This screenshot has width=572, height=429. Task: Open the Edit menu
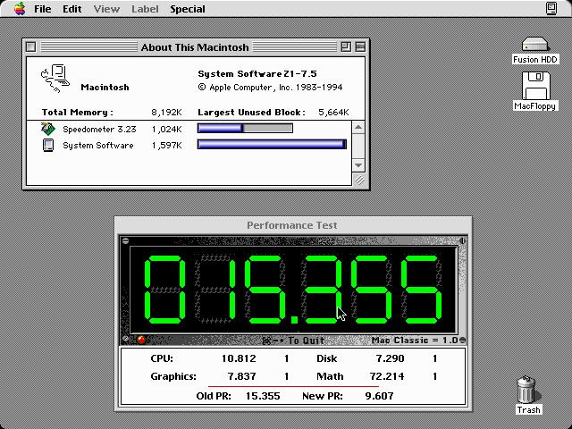tap(71, 9)
